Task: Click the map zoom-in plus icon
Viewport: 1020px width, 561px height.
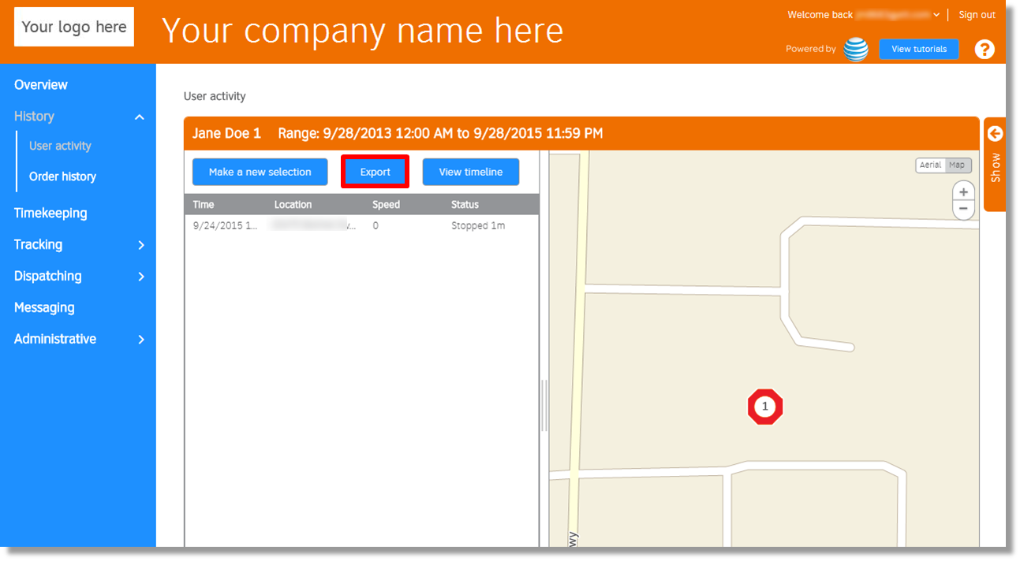Action: pyautogui.click(x=963, y=191)
